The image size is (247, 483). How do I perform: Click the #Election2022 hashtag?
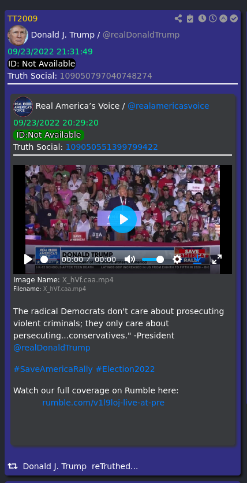(125, 369)
